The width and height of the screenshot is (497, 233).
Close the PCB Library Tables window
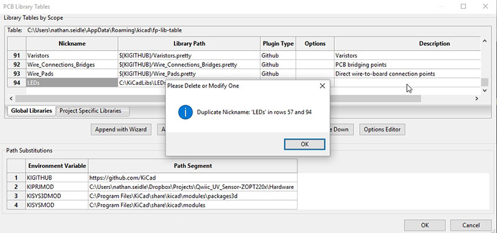[x=485, y=6]
